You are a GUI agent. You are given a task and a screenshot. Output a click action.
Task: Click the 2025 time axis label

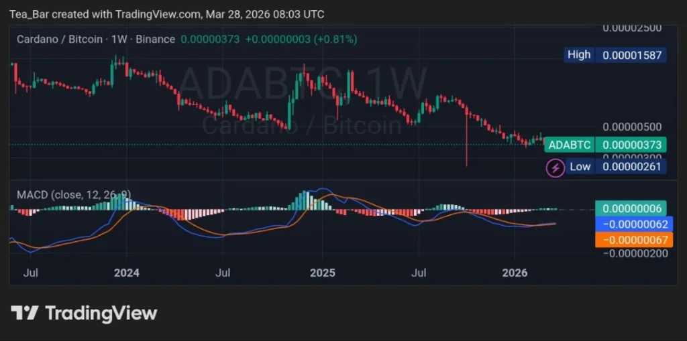tap(323, 273)
